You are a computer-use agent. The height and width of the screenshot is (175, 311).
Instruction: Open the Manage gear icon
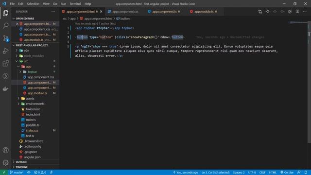pos(5,163)
